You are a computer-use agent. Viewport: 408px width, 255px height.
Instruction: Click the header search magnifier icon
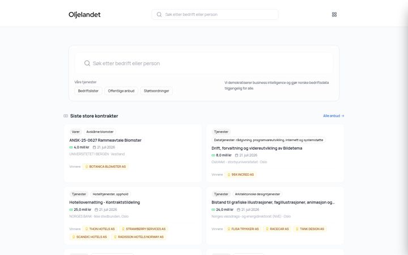point(159,15)
